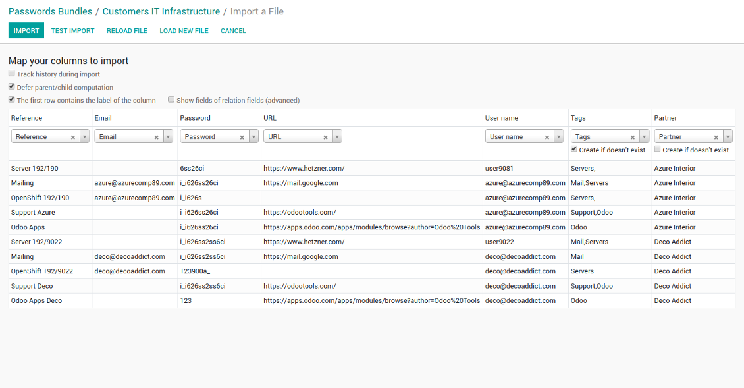This screenshot has height=388, width=744.
Task: Click password '123900a_'
Action: click(x=195, y=271)
